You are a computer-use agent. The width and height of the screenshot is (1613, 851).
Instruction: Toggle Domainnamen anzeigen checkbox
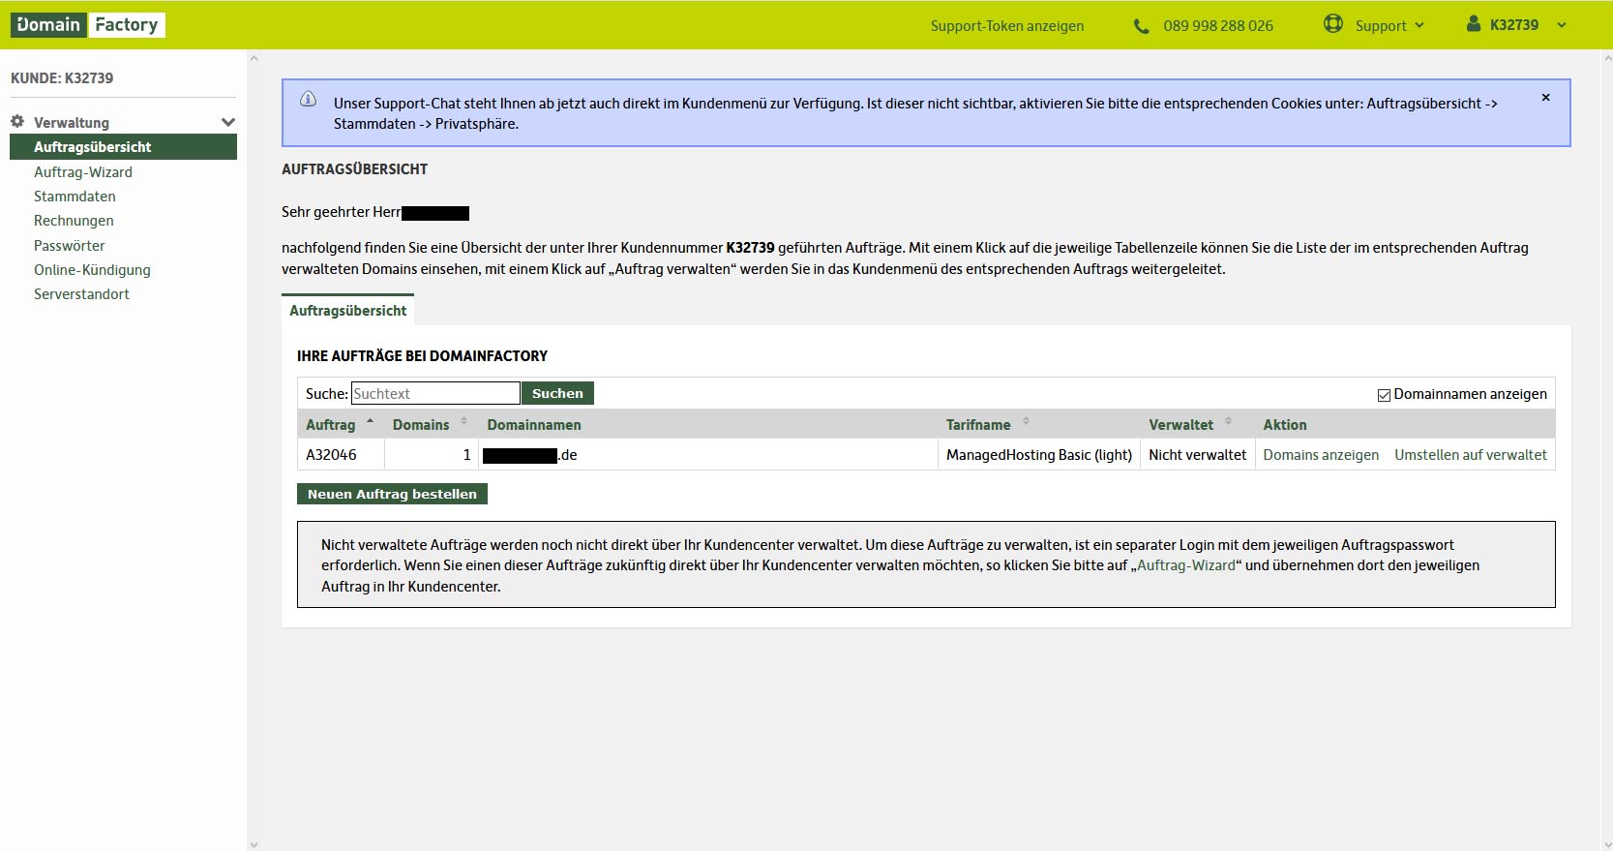click(1384, 395)
